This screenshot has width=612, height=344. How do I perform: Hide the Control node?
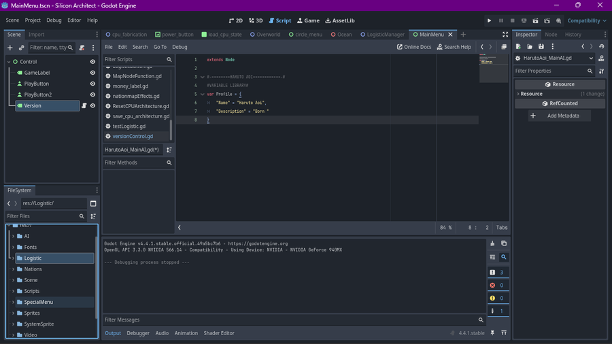pyautogui.click(x=92, y=62)
